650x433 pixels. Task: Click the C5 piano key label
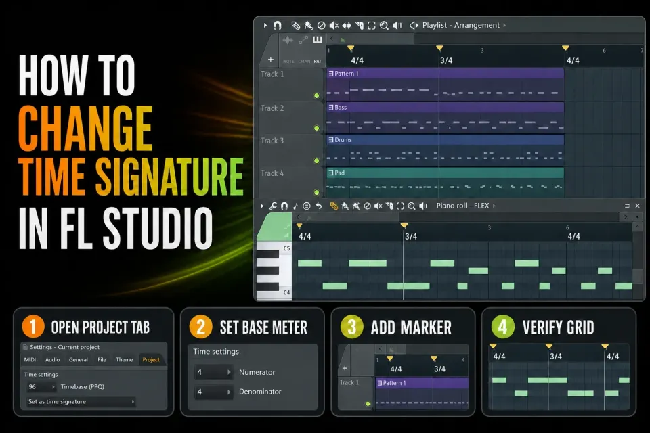pos(286,248)
